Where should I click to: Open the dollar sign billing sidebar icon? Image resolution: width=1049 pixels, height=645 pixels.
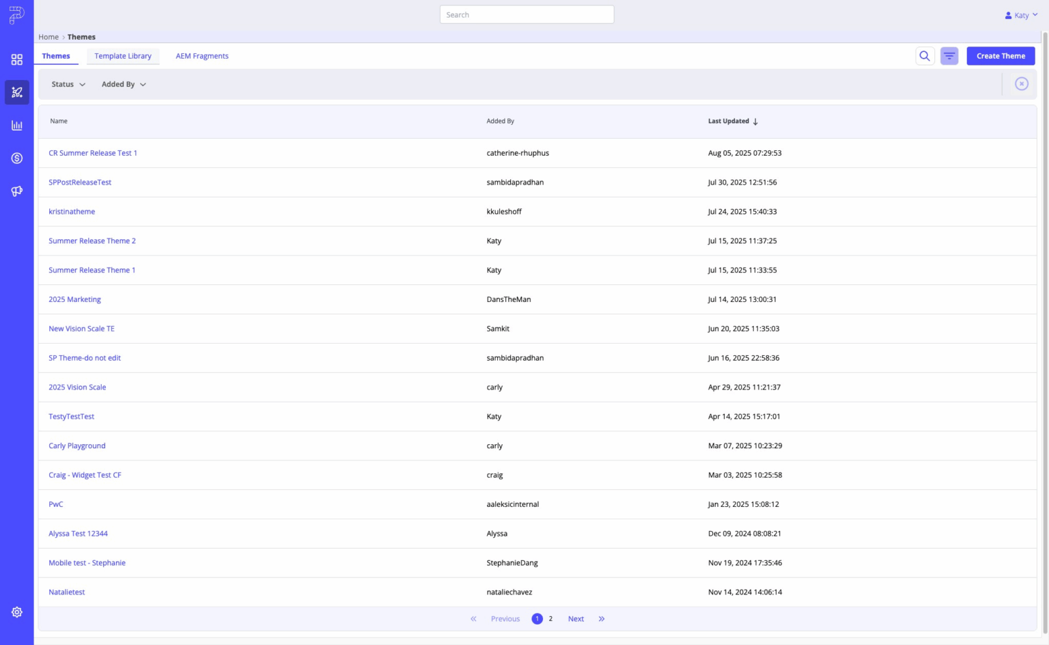[x=16, y=158]
